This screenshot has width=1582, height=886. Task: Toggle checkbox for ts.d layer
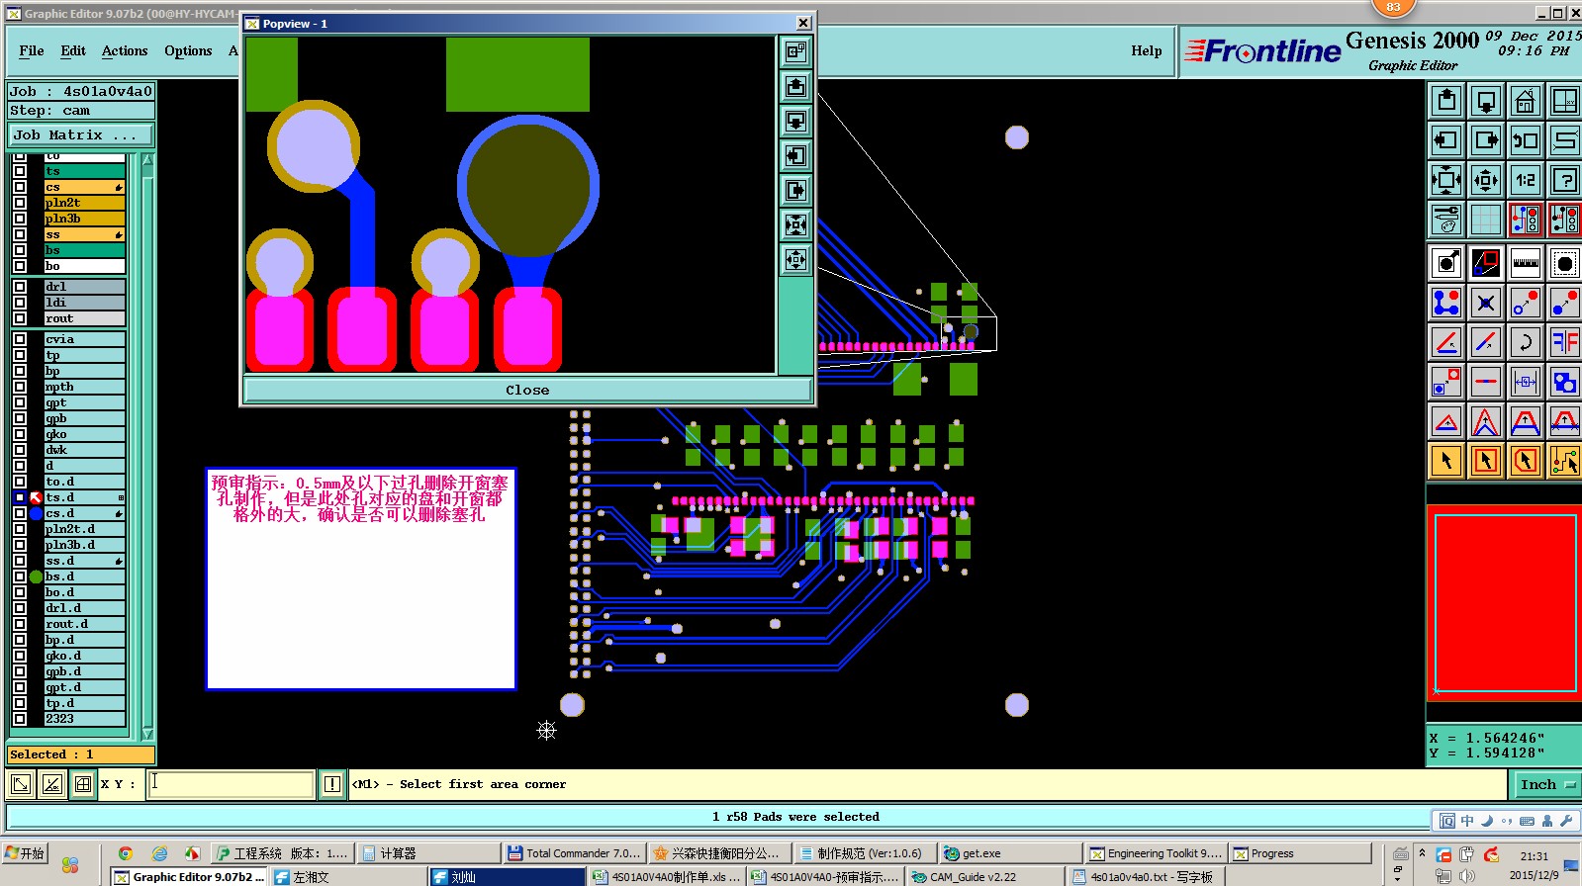[20, 497]
